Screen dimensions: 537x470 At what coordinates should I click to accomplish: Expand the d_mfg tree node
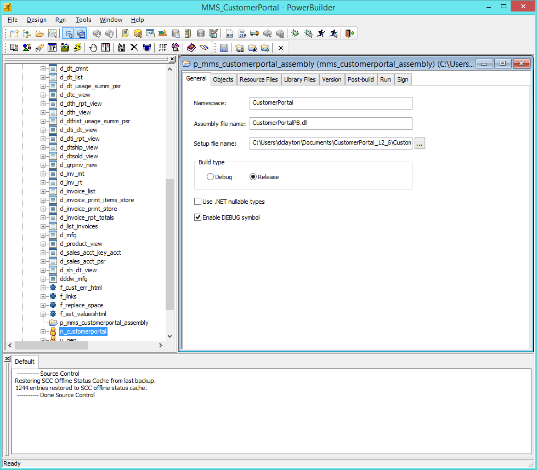(x=43, y=236)
